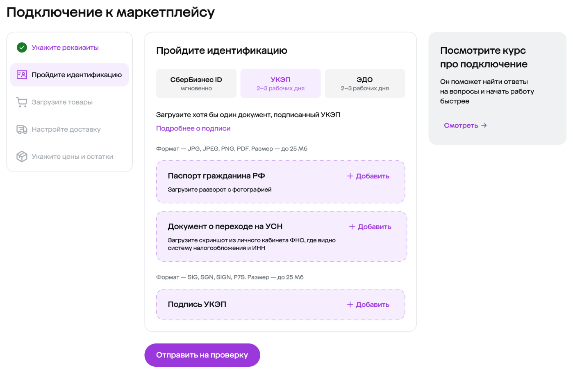This screenshot has width=573, height=375.
Task: Click the delivery truck icon in sidebar
Action: (x=22, y=130)
